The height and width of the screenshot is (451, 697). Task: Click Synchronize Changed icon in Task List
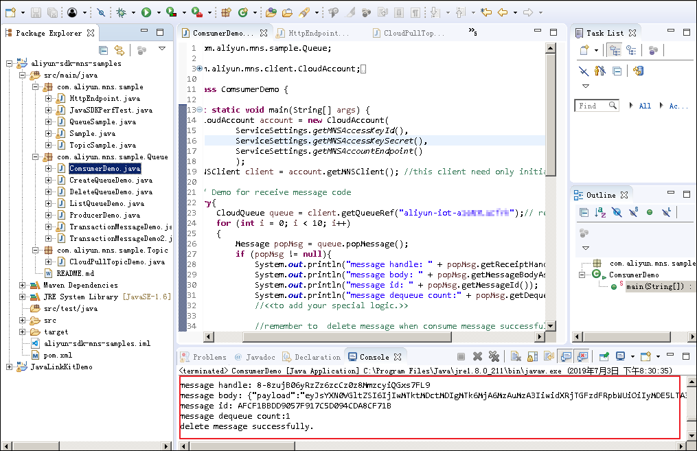pos(639,71)
